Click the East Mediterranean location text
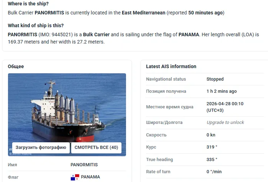 click(x=144, y=13)
